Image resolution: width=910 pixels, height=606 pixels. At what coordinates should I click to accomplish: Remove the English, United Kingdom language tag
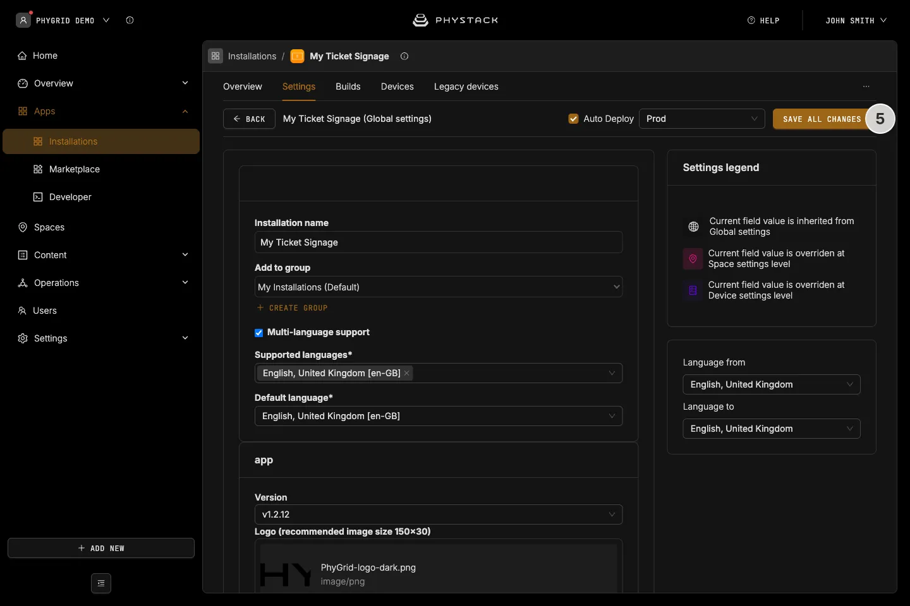pyautogui.click(x=407, y=373)
